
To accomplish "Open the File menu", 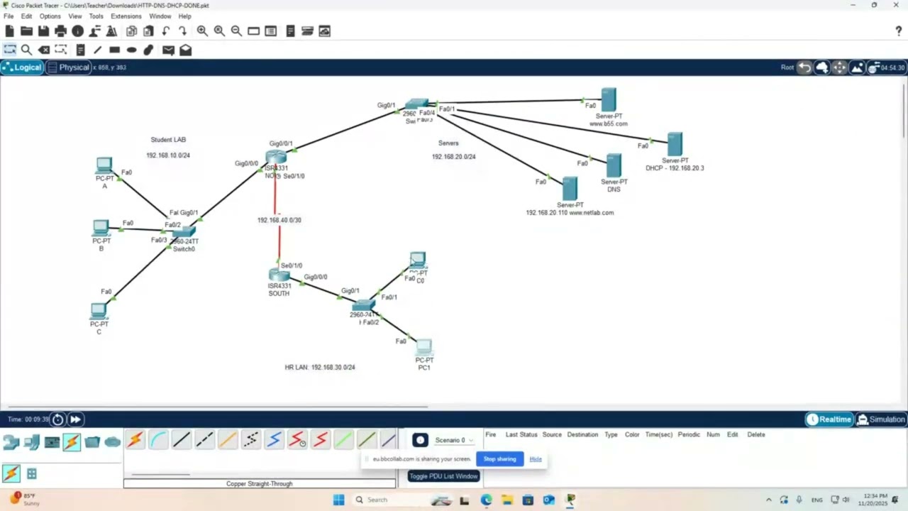I will coord(9,16).
